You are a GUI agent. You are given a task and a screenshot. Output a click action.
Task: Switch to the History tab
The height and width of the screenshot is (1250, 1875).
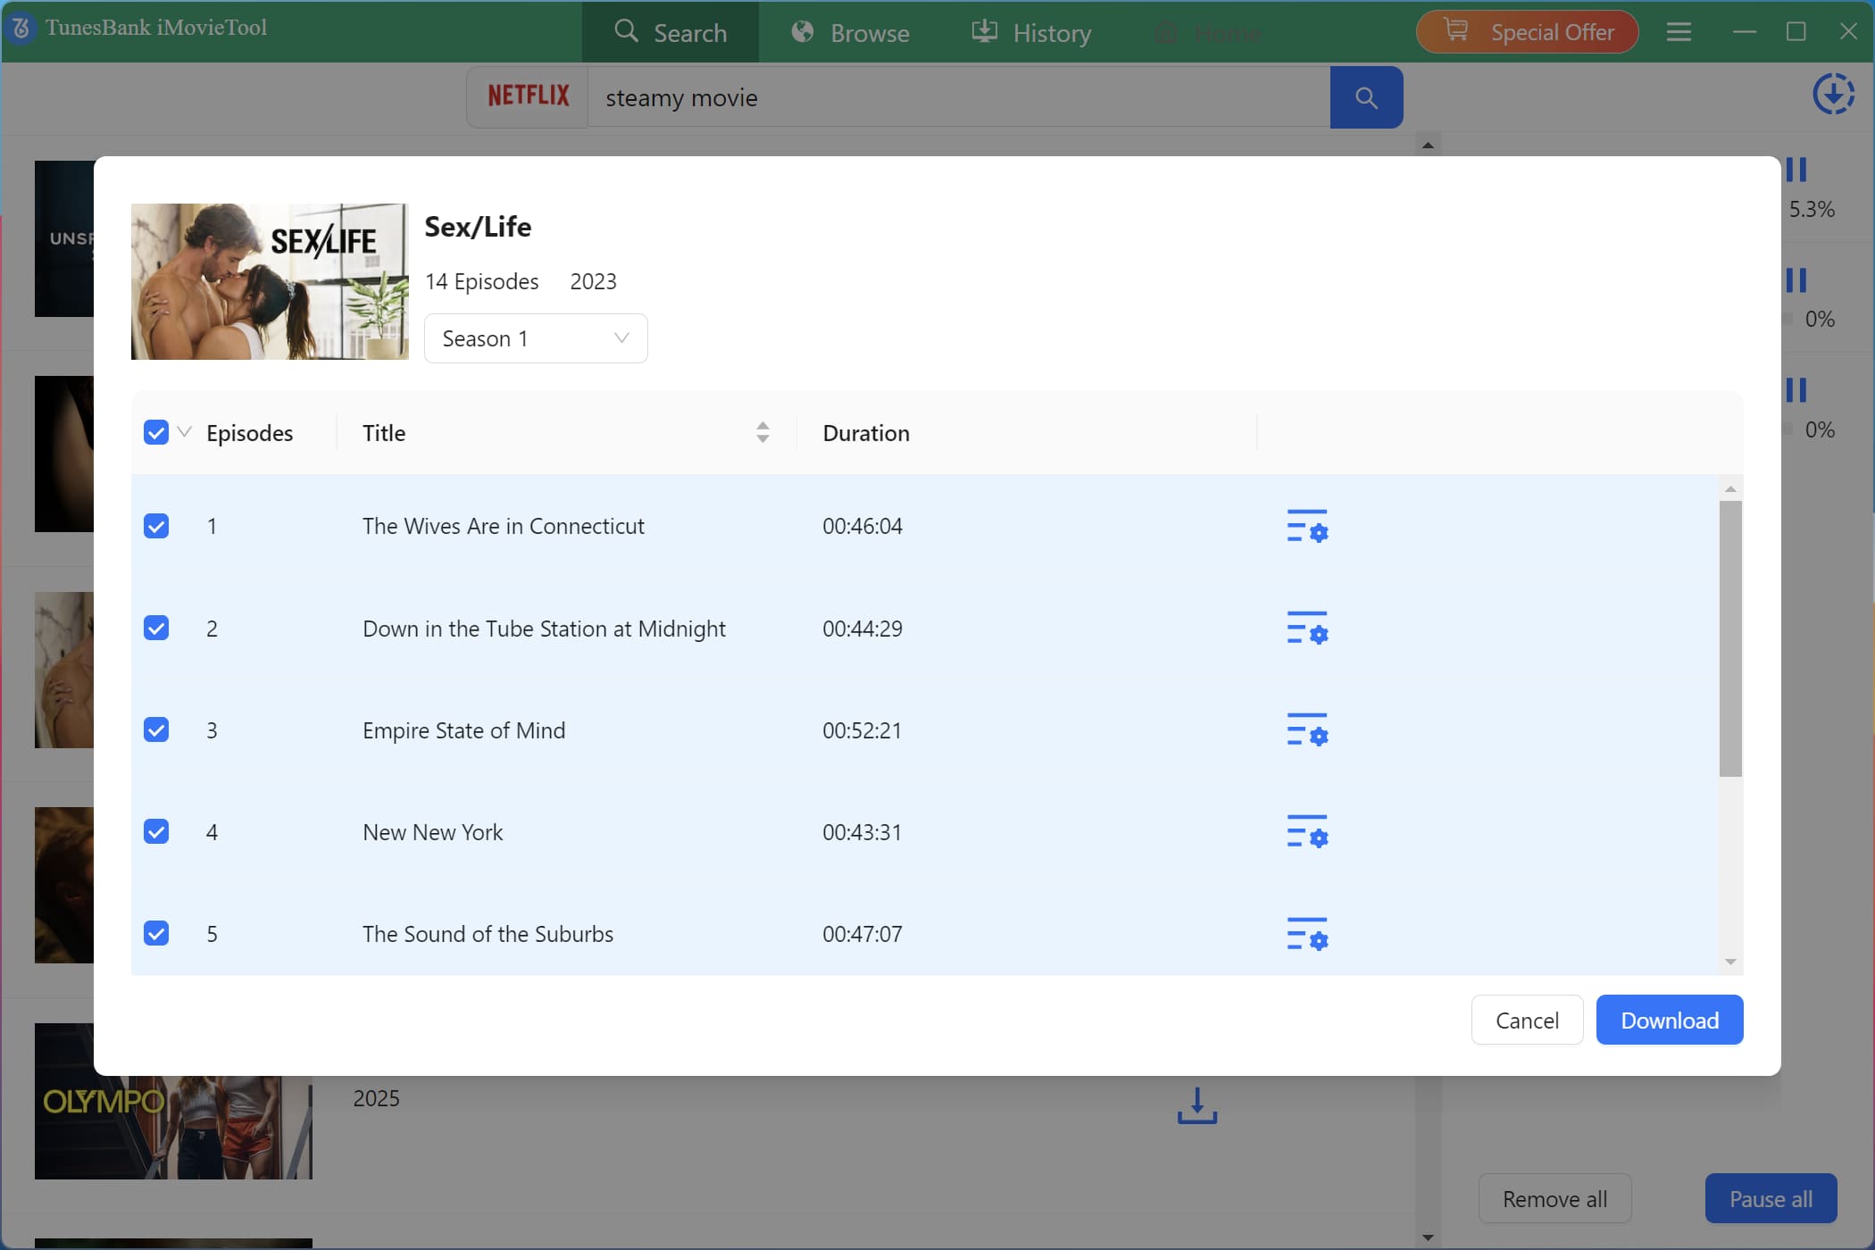[x=1031, y=32]
